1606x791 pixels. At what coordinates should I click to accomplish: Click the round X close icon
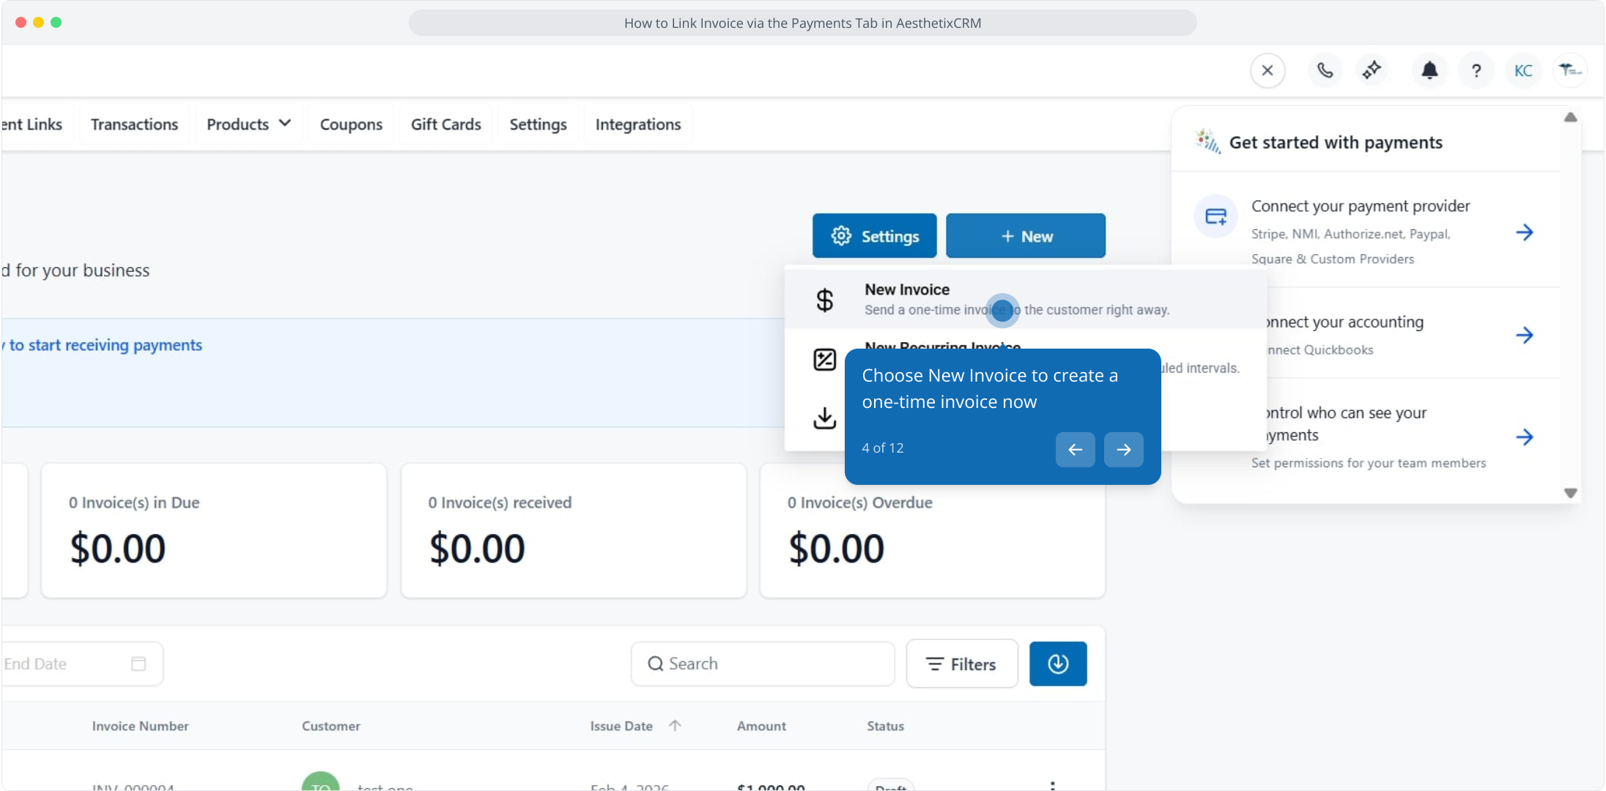[1268, 70]
